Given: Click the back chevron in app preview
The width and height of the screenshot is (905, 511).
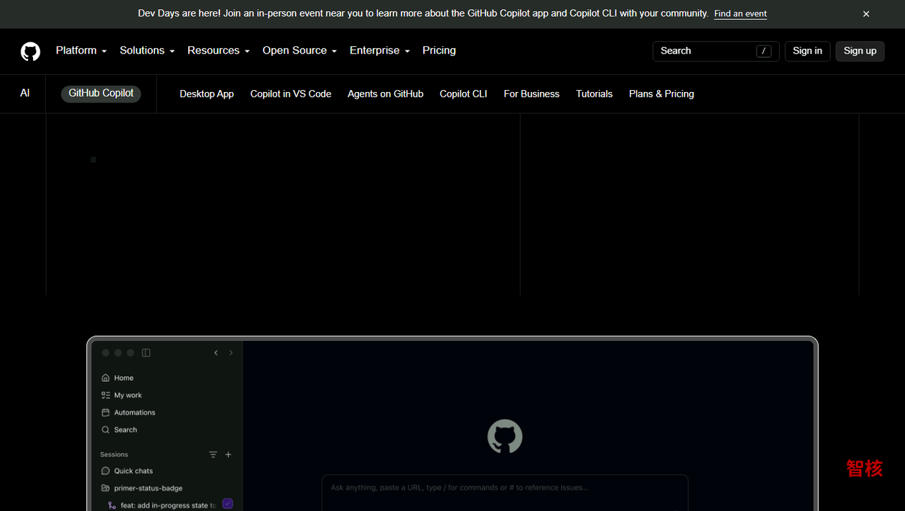Looking at the screenshot, I should coord(216,353).
